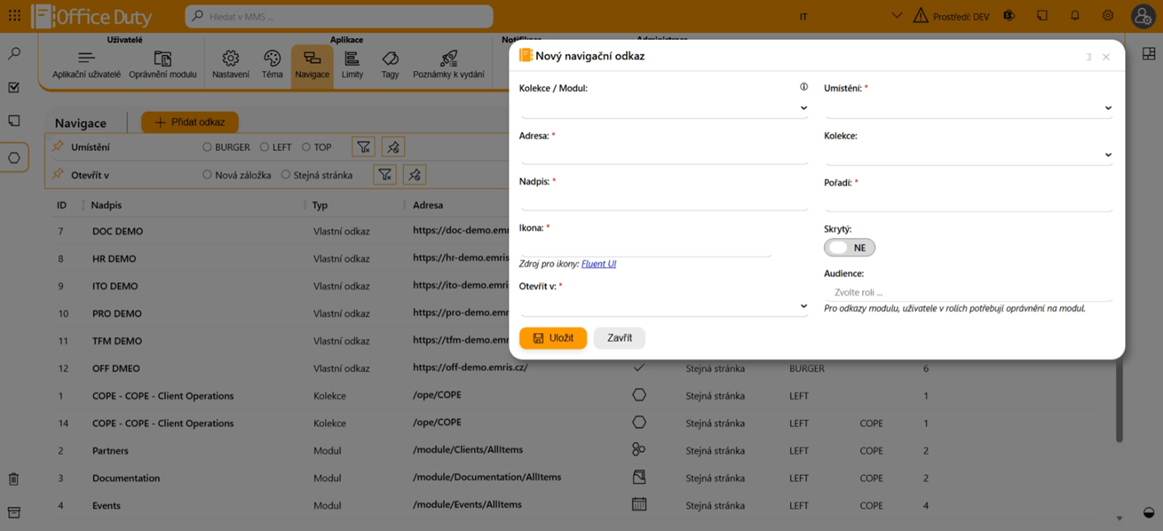
Task: Apply filter icon in Umístění row
Action: point(363,147)
